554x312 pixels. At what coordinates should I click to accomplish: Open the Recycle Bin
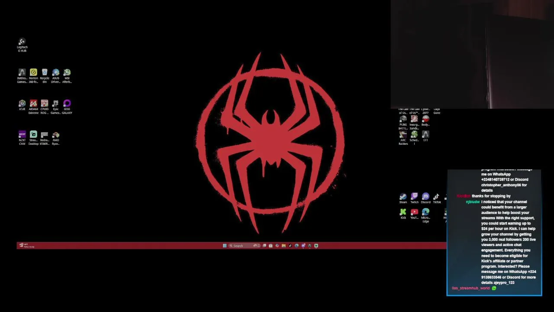[x=45, y=76]
